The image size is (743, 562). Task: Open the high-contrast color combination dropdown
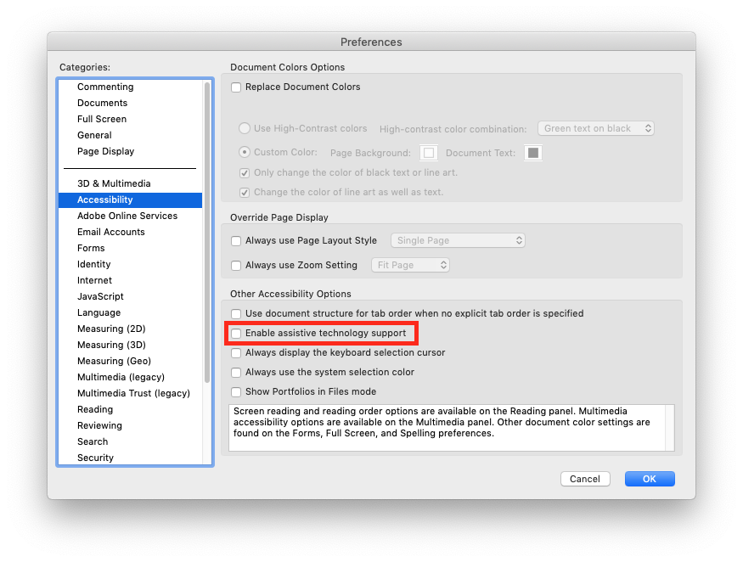coord(595,128)
